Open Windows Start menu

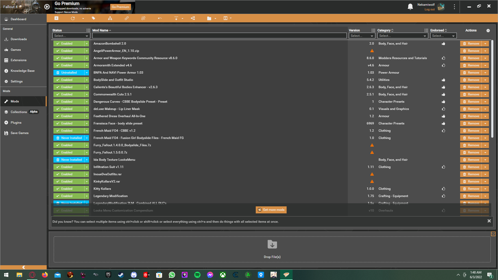click(6, 275)
